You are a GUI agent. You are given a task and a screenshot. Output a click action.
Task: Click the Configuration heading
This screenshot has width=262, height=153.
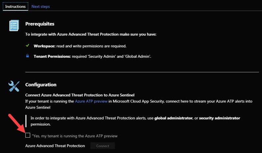coord(41,85)
